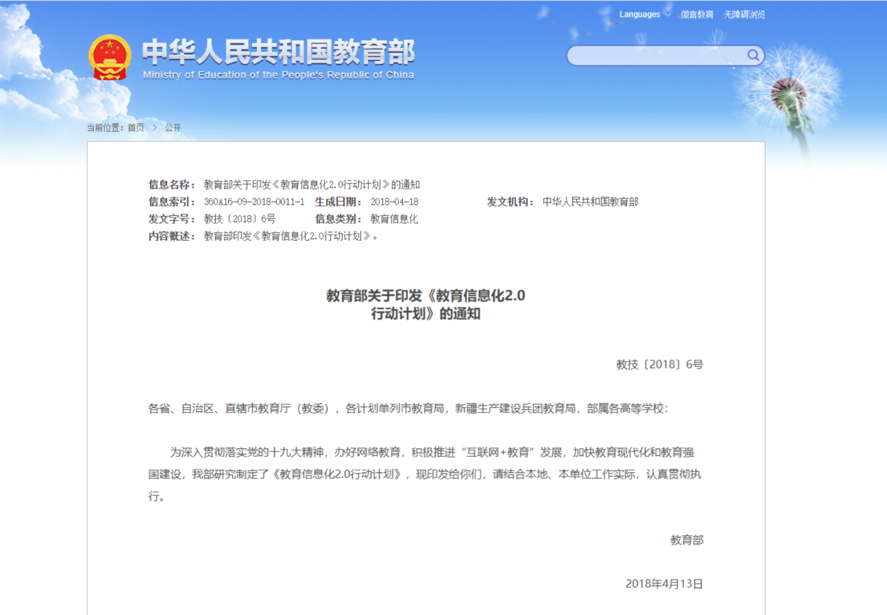The width and height of the screenshot is (887, 615).
Task: Click the 信息类别 value 教育信息化
Action: [394, 219]
